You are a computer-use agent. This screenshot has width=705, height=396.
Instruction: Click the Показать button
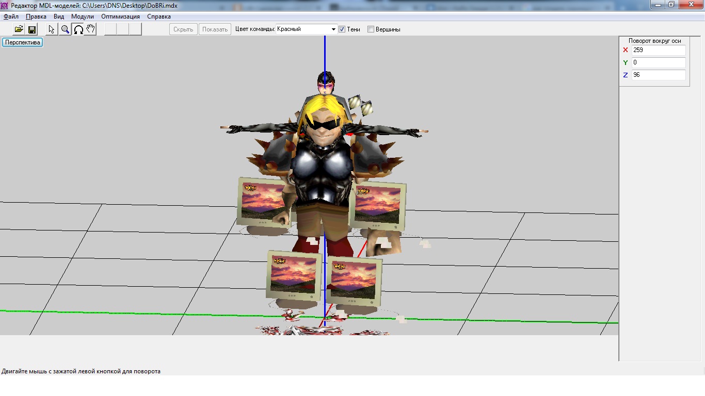click(x=215, y=29)
